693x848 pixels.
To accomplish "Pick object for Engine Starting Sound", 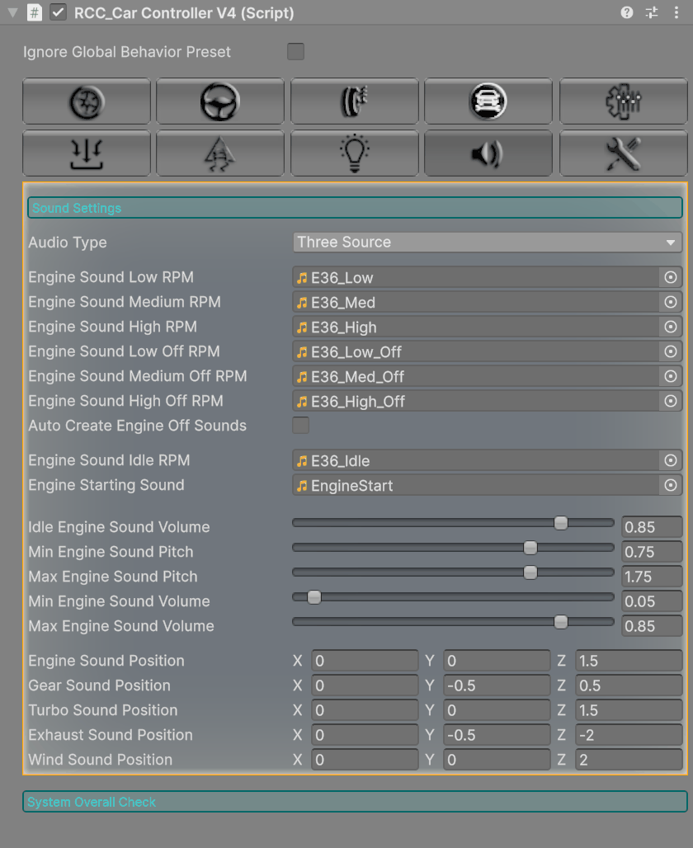I will 670,485.
